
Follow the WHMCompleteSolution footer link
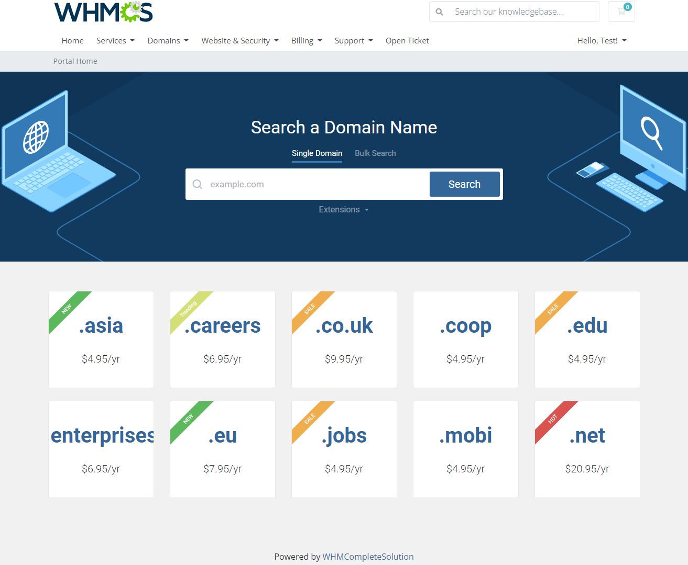click(368, 557)
